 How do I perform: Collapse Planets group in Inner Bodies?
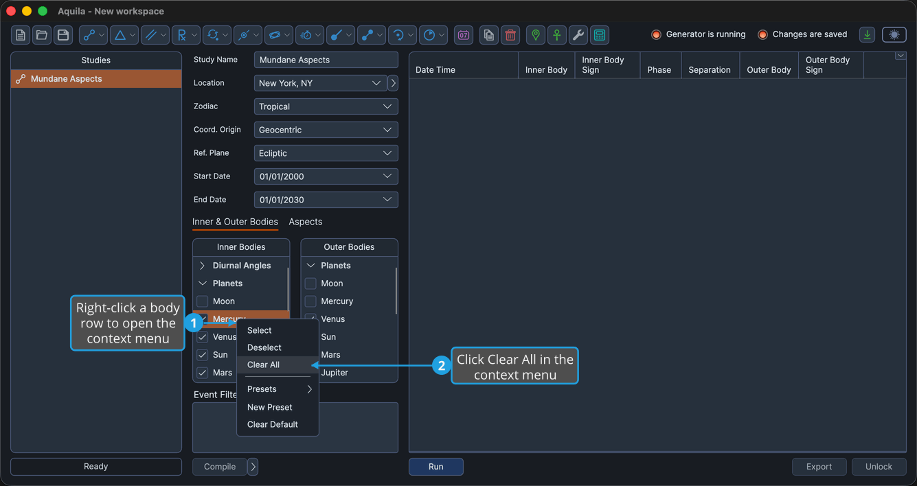[203, 283]
